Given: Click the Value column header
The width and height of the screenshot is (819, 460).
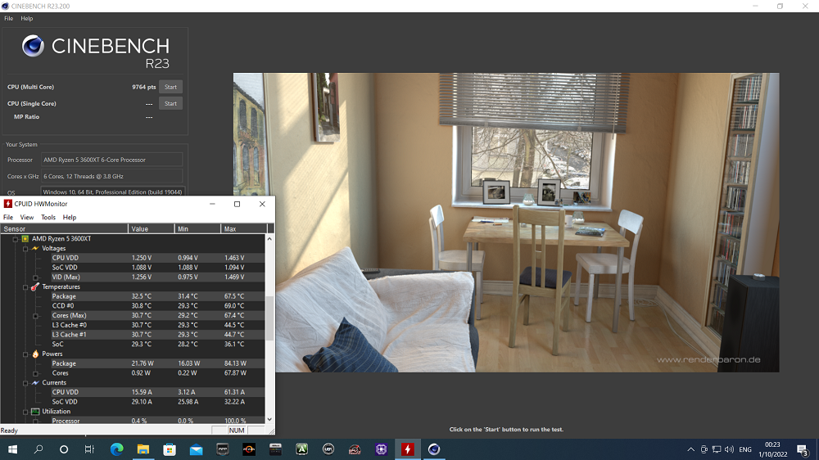Looking at the screenshot, I should [151, 228].
